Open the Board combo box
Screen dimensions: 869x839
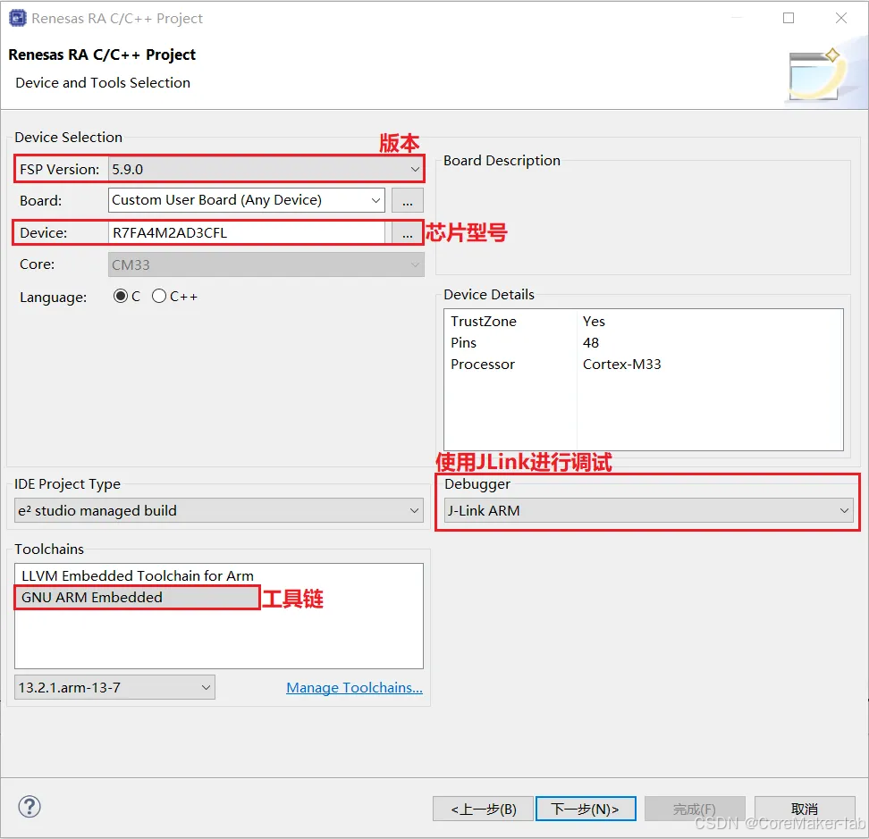(246, 200)
